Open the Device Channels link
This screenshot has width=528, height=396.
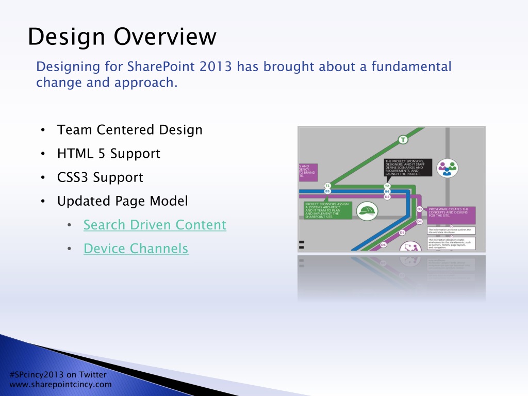pyautogui.click(x=136, y=249)
